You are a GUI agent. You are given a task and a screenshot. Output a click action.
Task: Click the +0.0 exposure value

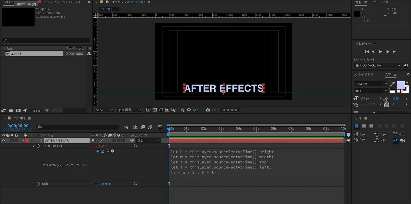196,110
